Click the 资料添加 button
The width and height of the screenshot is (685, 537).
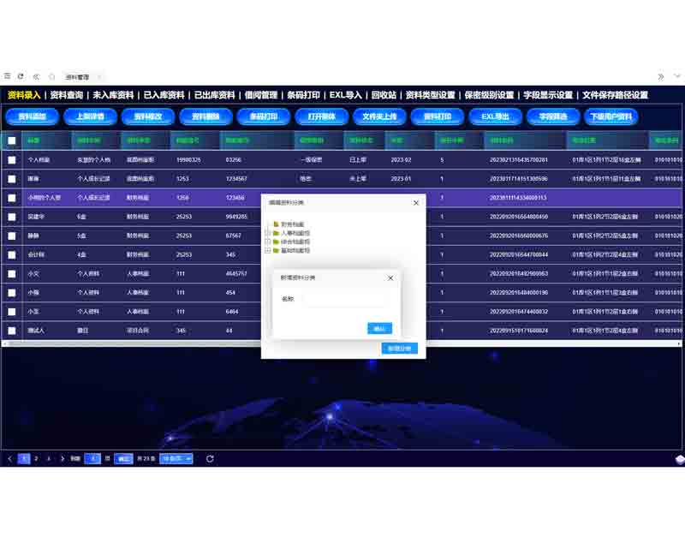point(32,116)
